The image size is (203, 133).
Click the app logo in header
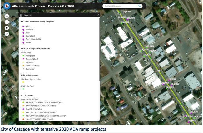pyautogui.click(x=7, y=6)
